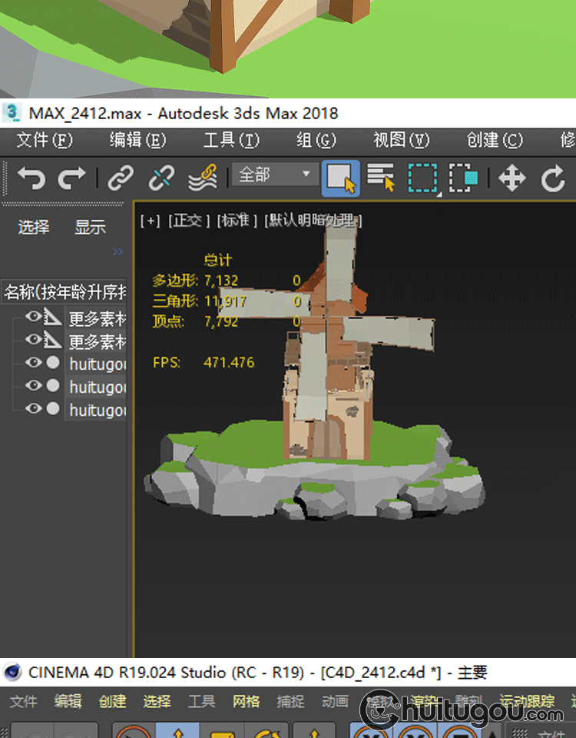Click the 多边形 count value 7,132
The height and width of the screenshot is (738, 576).
[x=221, y=281]
